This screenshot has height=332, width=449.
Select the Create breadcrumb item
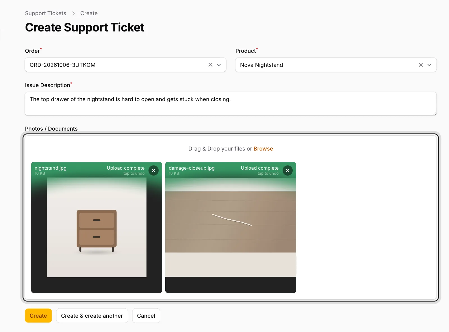[x=89, y=13]
